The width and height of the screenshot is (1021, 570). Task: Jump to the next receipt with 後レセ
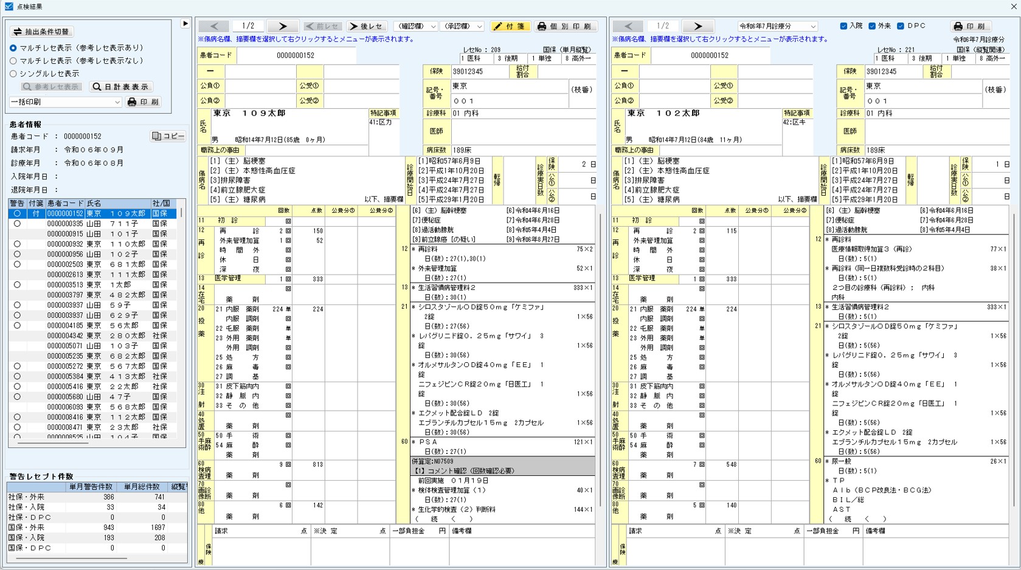coord(366,26)
